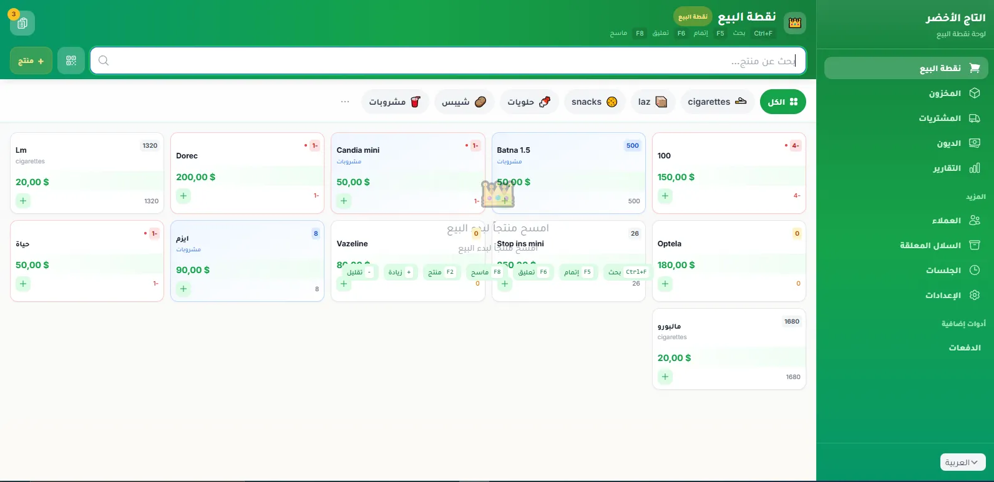
Task: Select the الكل category tab
Action: (782, 102)
